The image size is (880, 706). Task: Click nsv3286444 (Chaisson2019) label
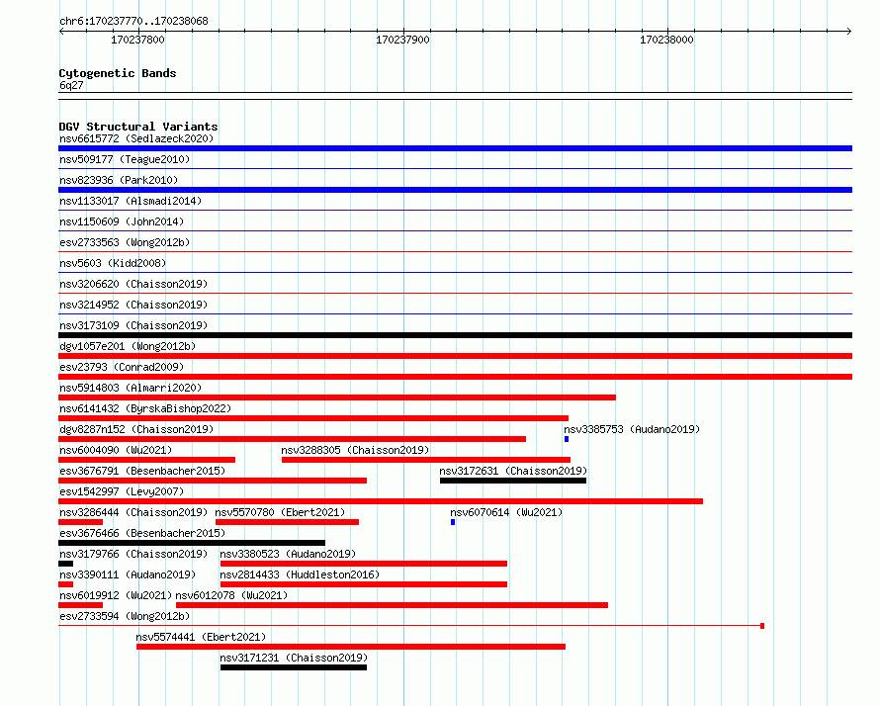tap(133, 512)
